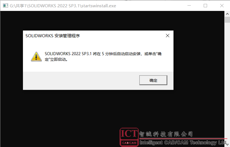Screen dimensions: 230x147
Task: Click the message text about SOLIDWORKS 2022 SP3.1
Action: click(103, 57)
